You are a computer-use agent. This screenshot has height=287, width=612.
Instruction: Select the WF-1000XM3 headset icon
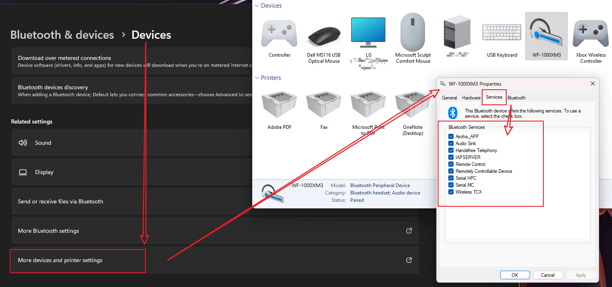click(x=546, y=33)
